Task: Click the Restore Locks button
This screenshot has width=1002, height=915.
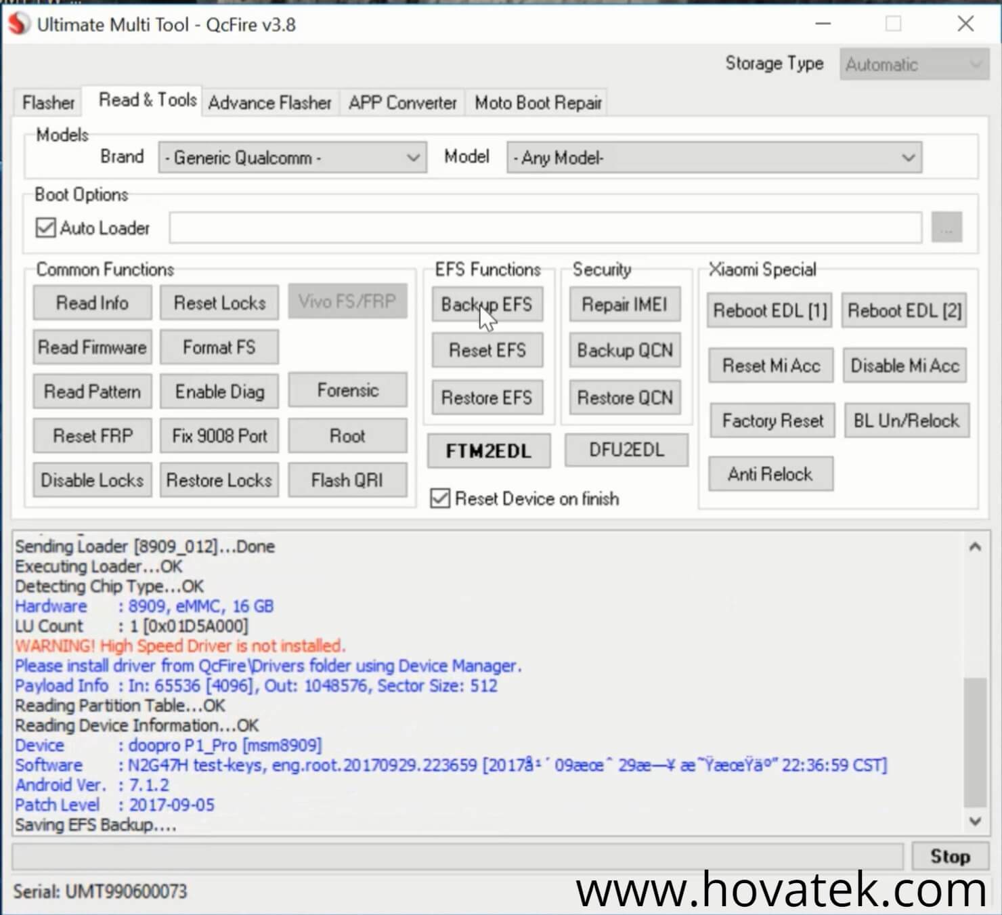Action: tap(219, 480)
